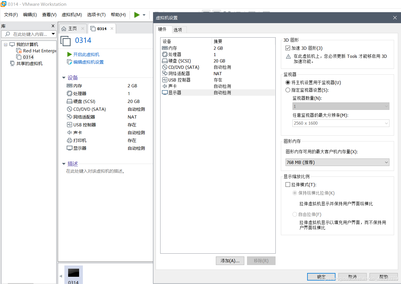The width and height of the screenshot is (401, 284).
Task: Click sound card icon in main window list
Action: (x=70, y=133)
